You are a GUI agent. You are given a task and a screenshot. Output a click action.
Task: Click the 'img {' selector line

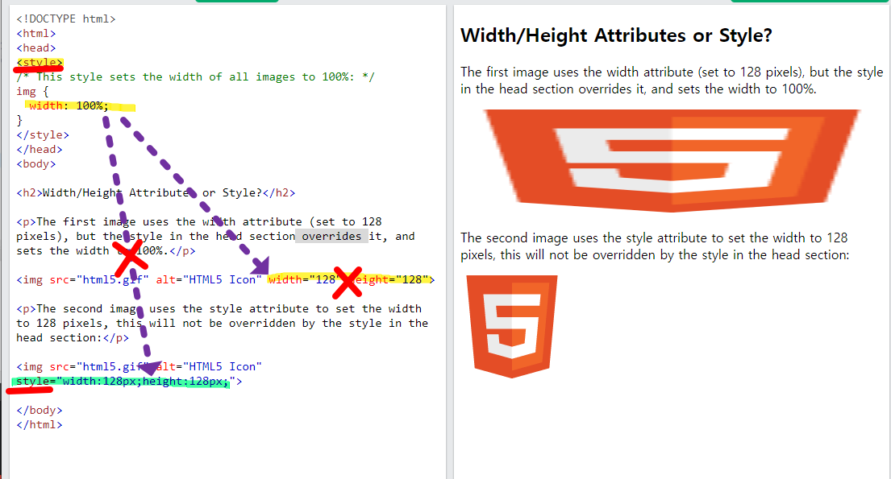point(32,92)
